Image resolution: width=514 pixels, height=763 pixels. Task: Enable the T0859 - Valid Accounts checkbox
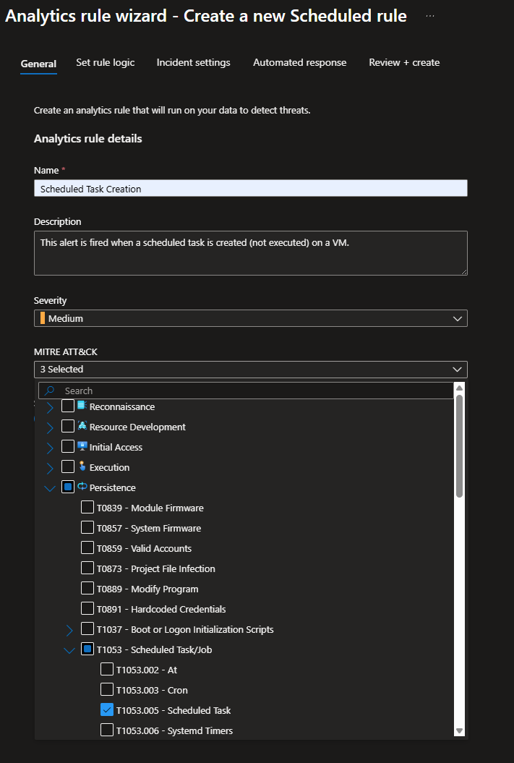coord(87,548)
